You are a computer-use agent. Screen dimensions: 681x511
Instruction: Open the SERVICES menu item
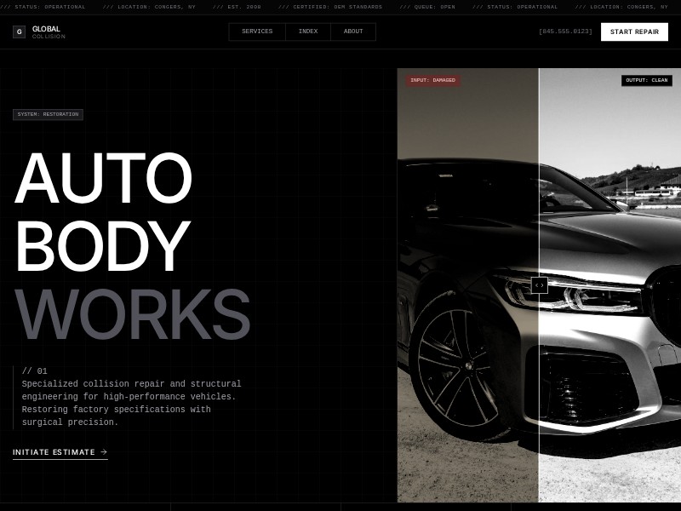[x=256, y=32]
